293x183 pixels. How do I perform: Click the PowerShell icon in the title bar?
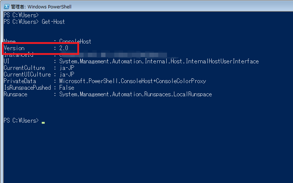click(6, 7)
